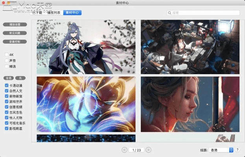Screen dimensions: 245x157
Task: Enable the 精选 featured checkbox
Action: (x=7, y=66)
